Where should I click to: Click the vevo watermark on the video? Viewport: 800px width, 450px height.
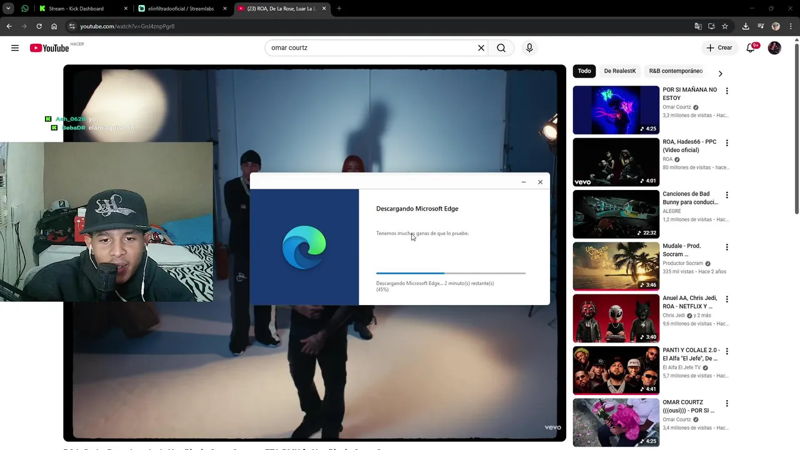coord(553,427)
